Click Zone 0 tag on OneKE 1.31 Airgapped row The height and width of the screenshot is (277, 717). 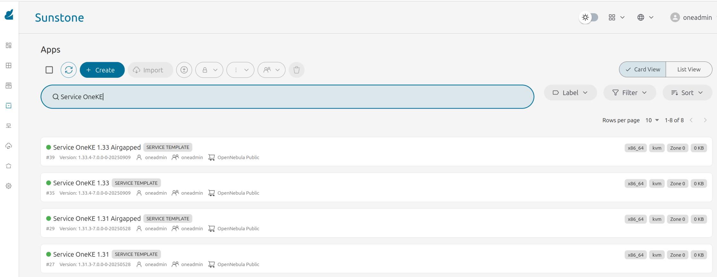point(677,219)
